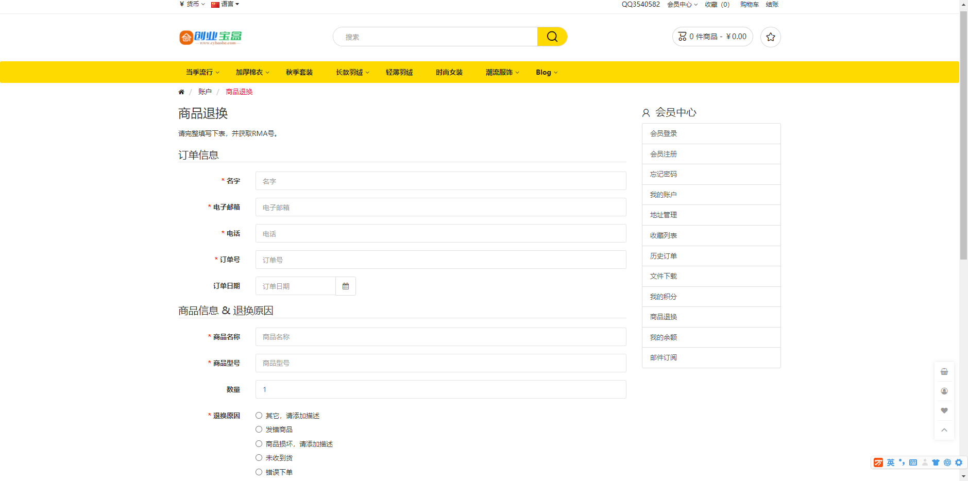The height and width of the screenshot is (481, 968).
Task: Expand the 潮流服饰 menu
Action: point(502,72)
